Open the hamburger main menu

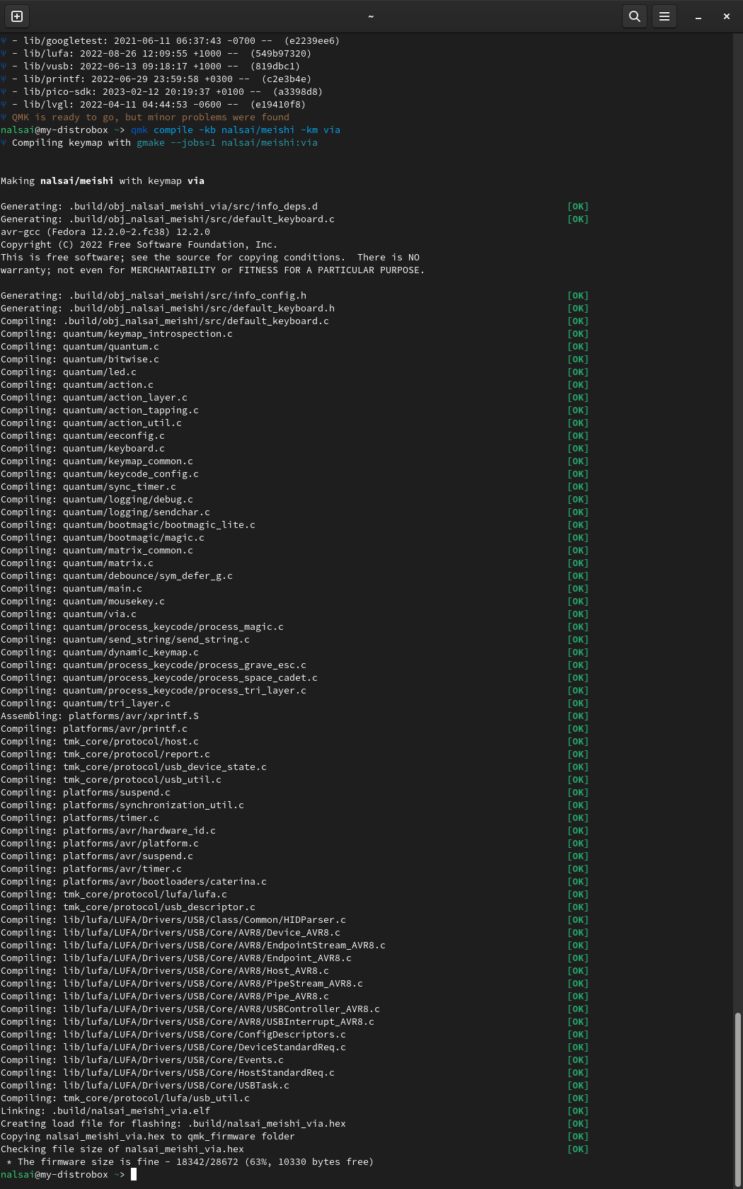[x=664, y=16]
